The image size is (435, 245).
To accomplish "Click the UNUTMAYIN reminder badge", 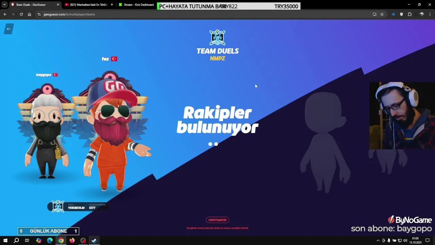I will click(x=217, y=220).
